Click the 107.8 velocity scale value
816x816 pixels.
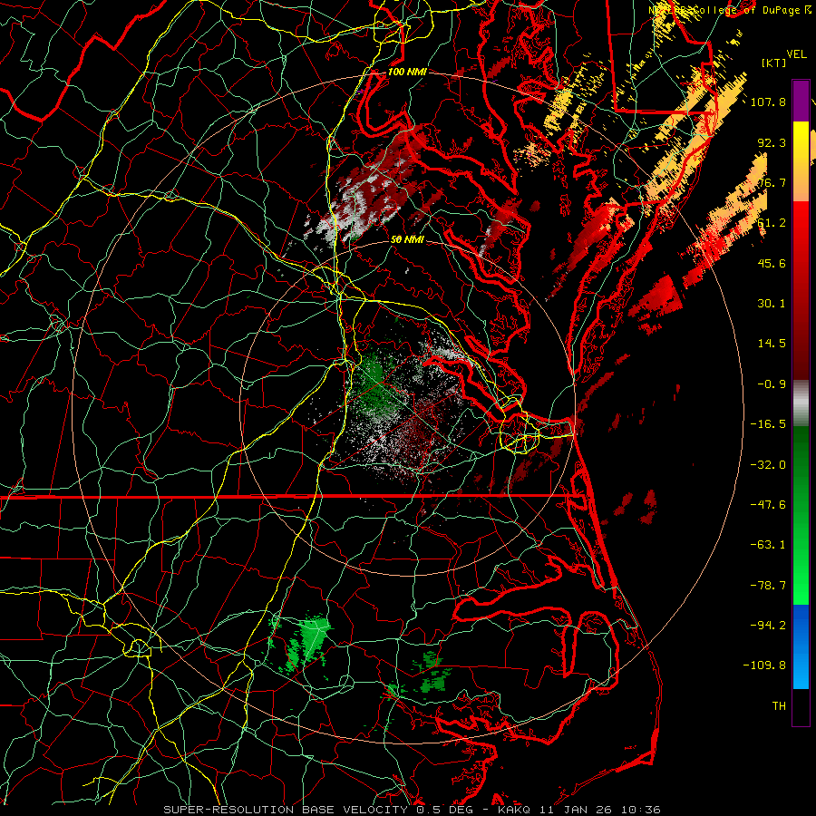768,102
